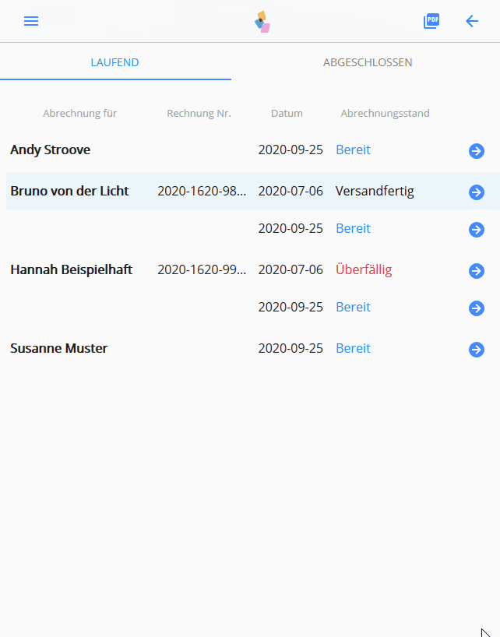The image size is (500, 637).
Task: Open the PDF export icon
Action: pyautogui.click(x=431, y=21)
